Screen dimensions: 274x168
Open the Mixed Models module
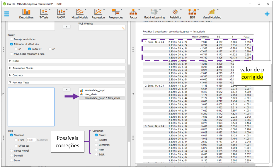[80, 13]
